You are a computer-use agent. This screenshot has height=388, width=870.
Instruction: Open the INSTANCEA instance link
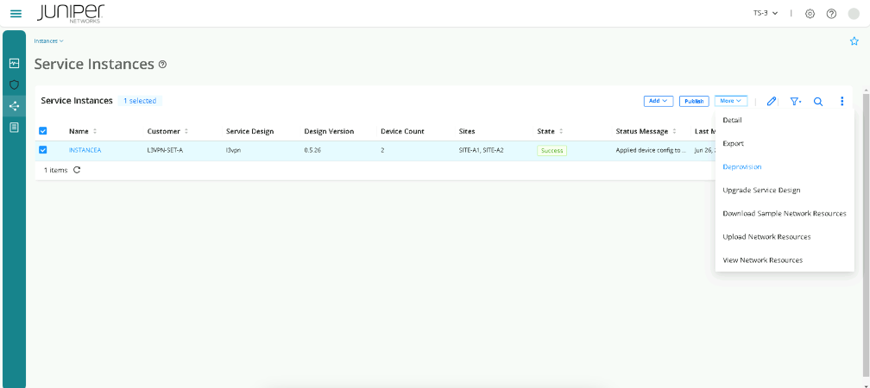coord(85,150)
